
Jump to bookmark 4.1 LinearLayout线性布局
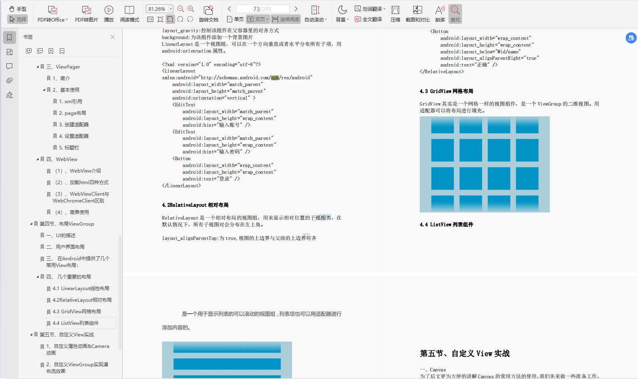point(81,289)
